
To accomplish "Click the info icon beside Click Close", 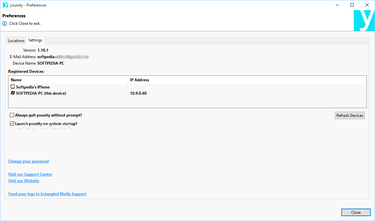I will pyautogui.click(x=5, y=24).
